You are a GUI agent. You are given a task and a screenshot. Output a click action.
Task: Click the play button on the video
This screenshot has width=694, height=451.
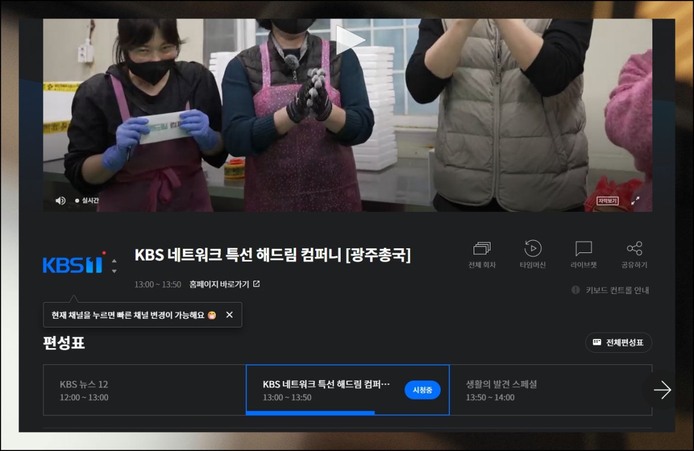tap(350, 40)
